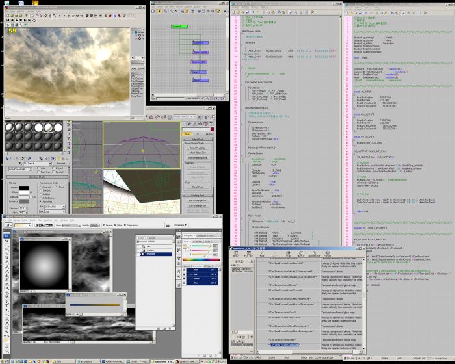Image resolution: width=455 pixels, height=364 pixels.
Task: Open the Utilities hammer panel icon in 3ds Max
Action: pos(211,124)
